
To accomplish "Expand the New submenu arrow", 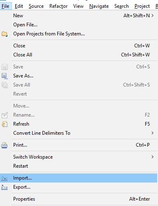I will tap(153, 16).
